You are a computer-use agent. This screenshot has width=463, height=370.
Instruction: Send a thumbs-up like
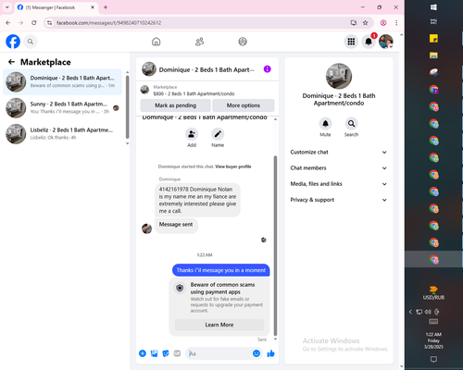(270, 353)
